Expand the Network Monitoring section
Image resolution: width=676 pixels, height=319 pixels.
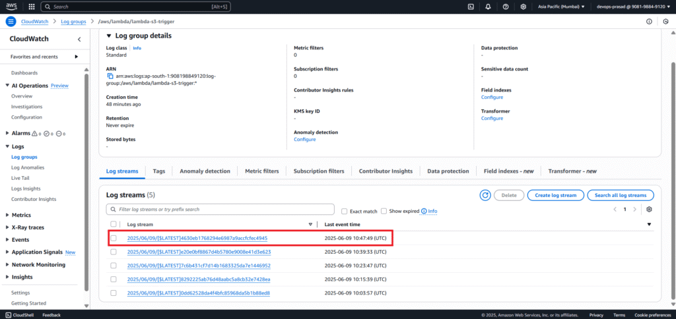[x=7, y=265]
